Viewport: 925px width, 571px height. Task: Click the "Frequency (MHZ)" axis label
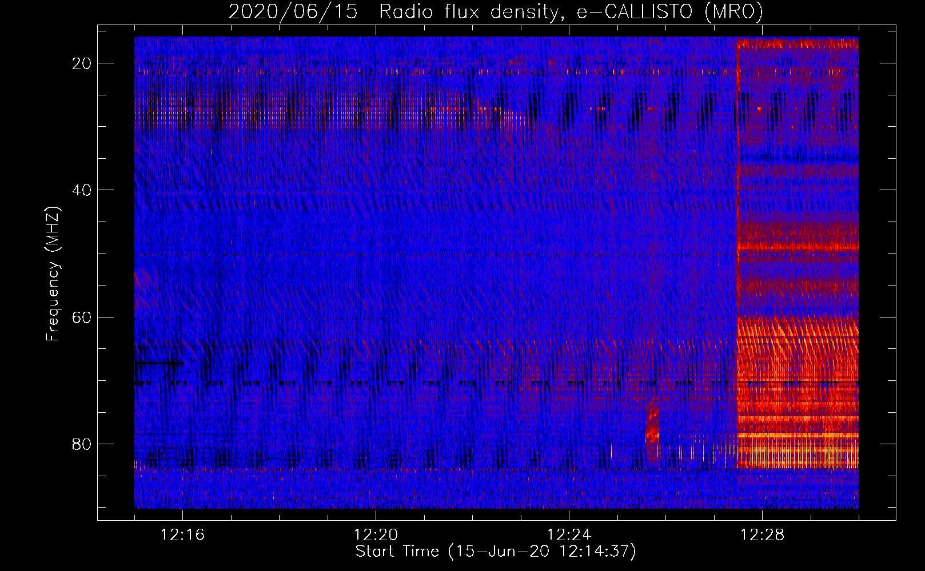[x=53, y=274]
